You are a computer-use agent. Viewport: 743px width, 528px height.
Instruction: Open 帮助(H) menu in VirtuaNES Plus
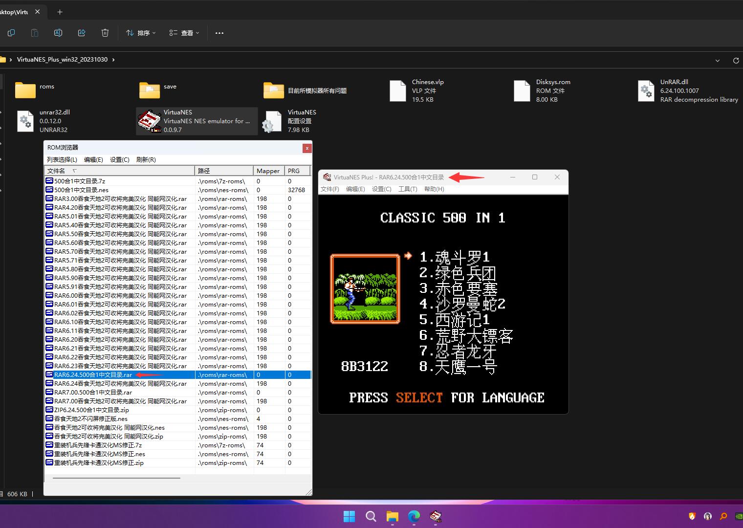coord(434,189)
